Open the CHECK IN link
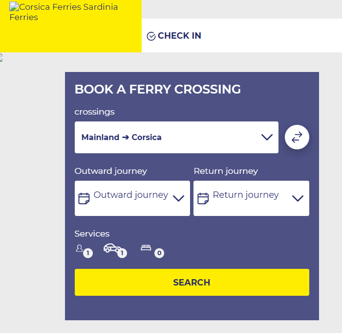 coord(179,36)
